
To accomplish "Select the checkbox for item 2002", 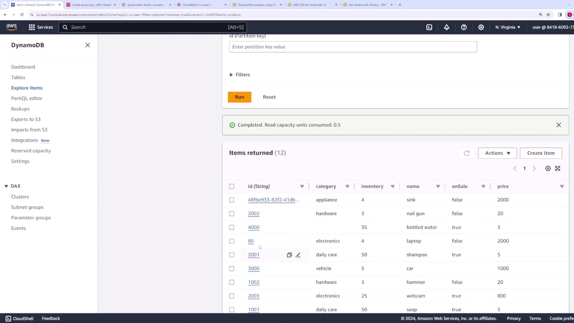I will click(232, 214).
